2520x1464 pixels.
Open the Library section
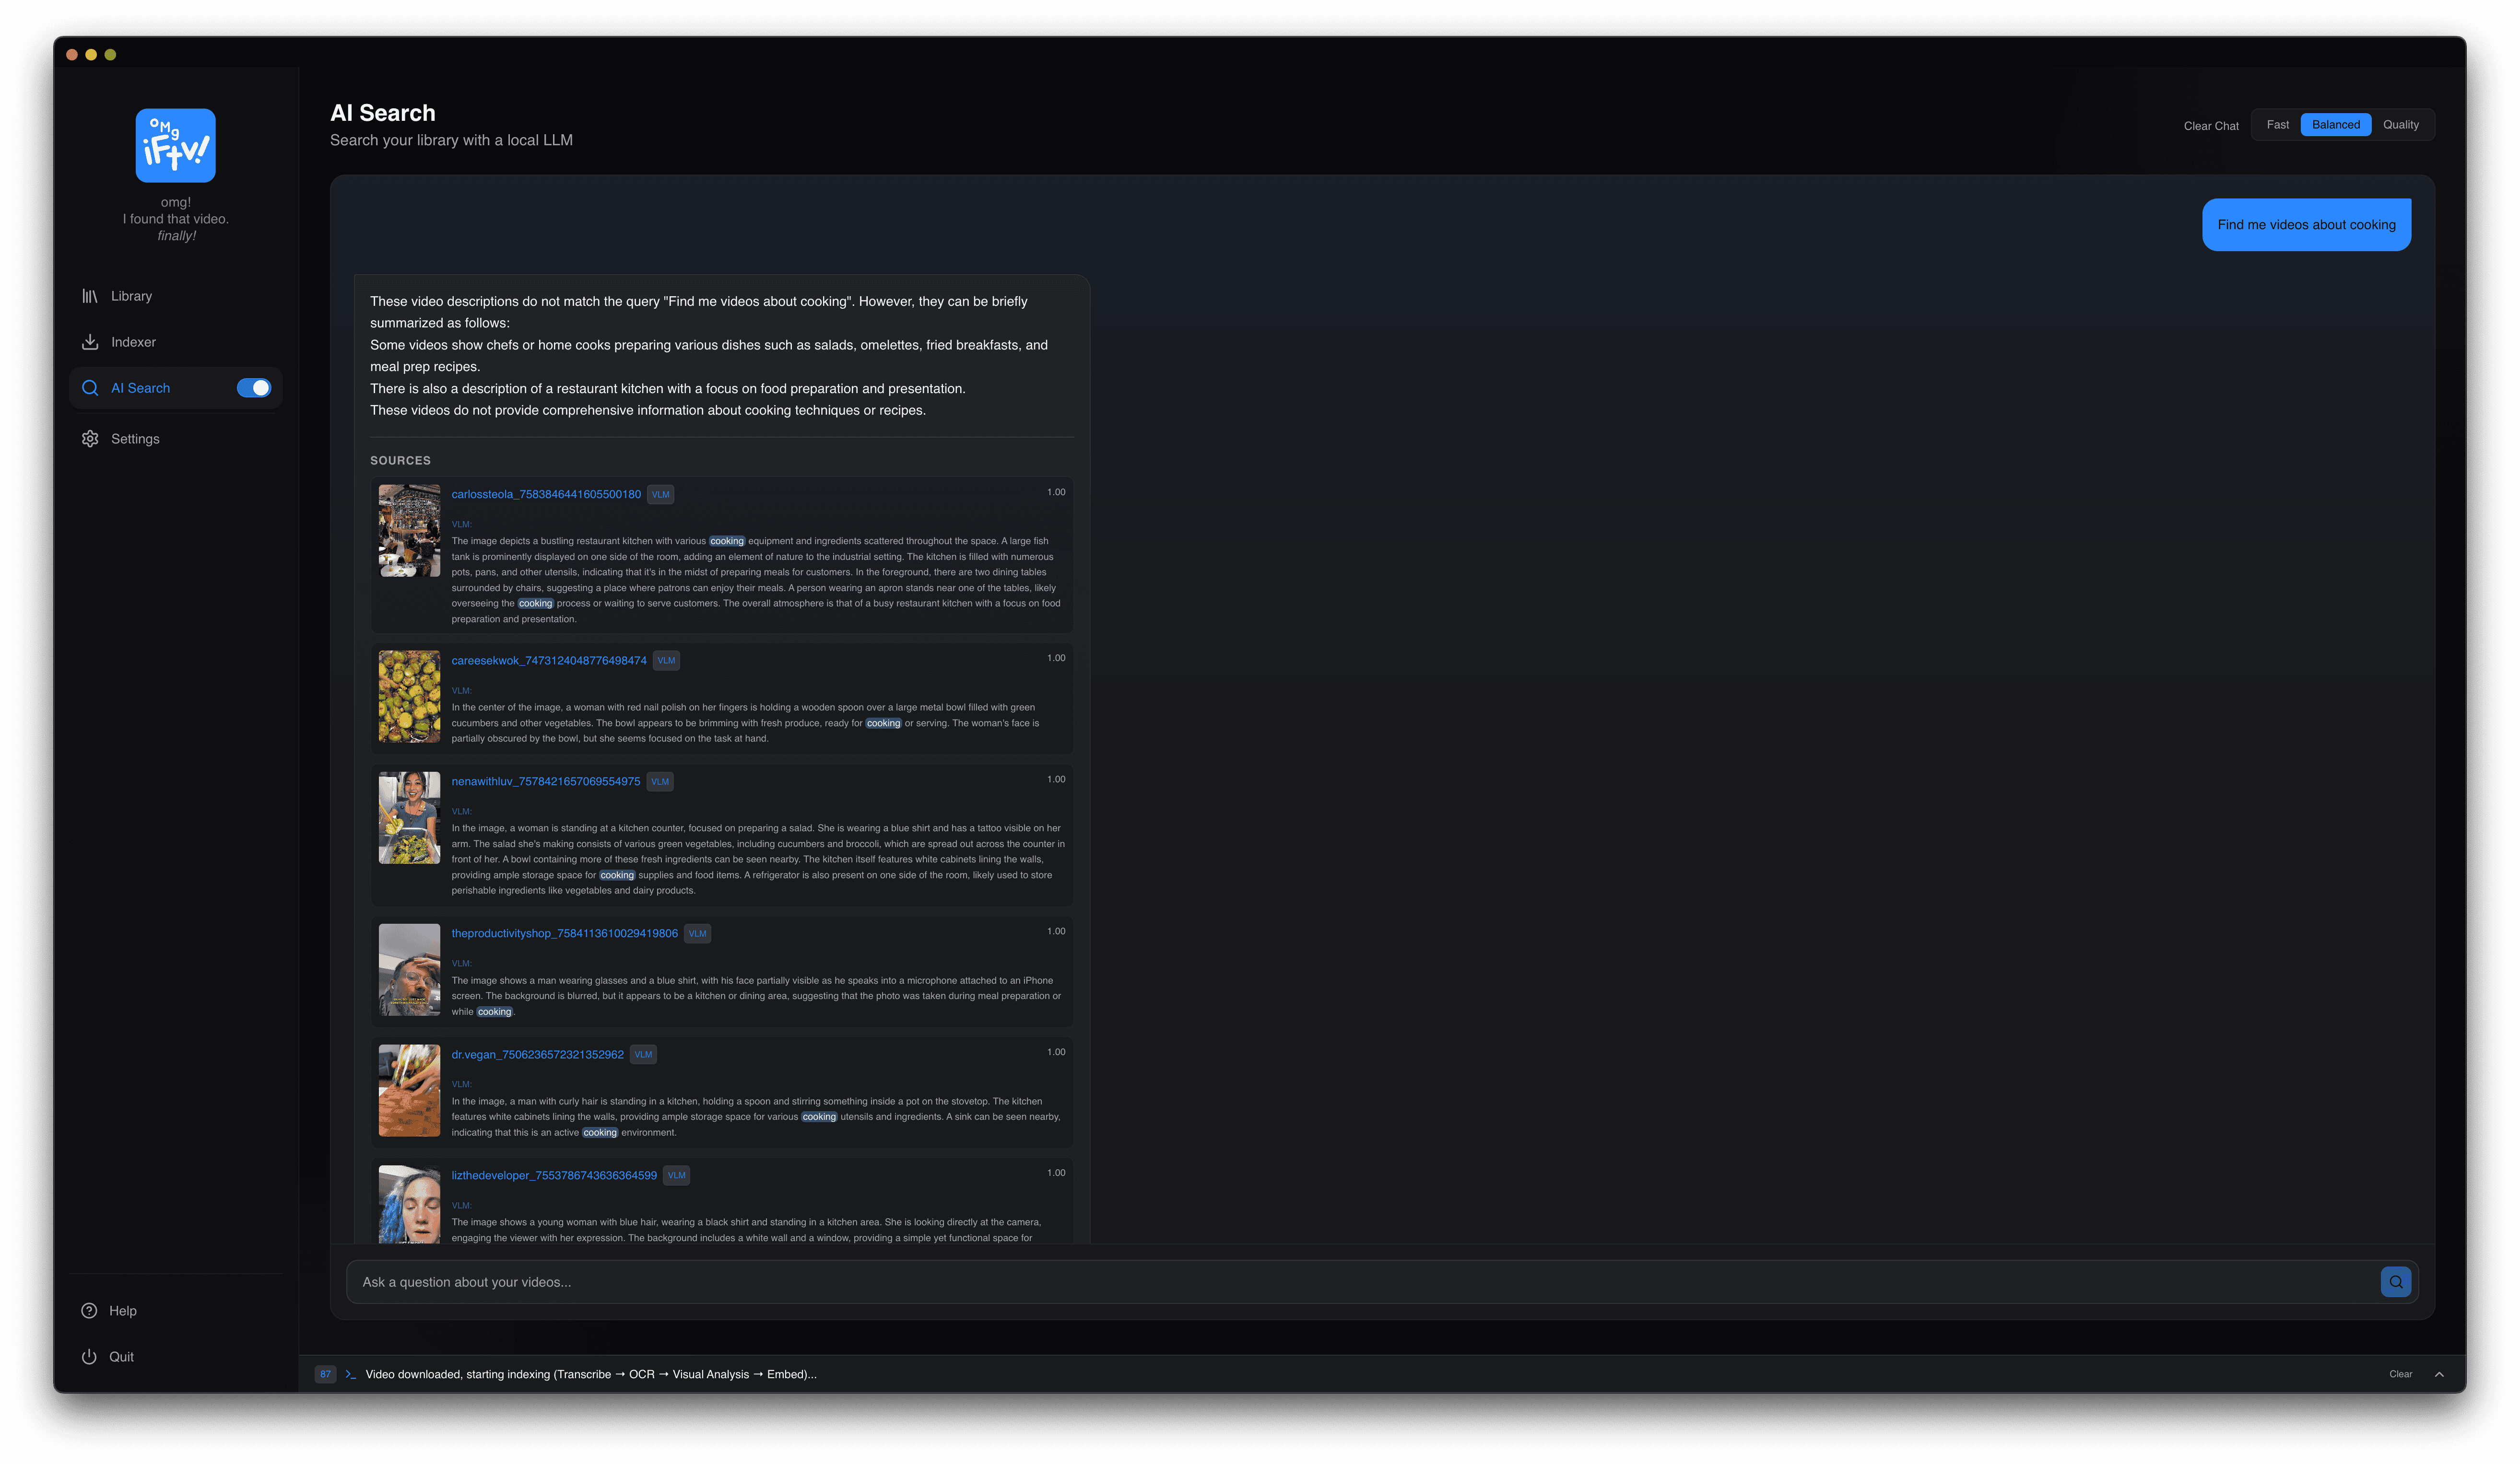coord(131,296)
